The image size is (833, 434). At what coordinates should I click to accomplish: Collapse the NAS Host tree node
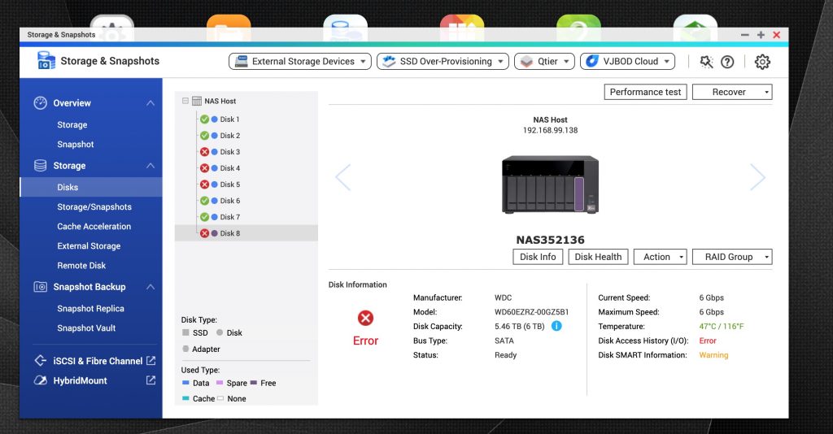pyautogui.click(x=185, y=101)
